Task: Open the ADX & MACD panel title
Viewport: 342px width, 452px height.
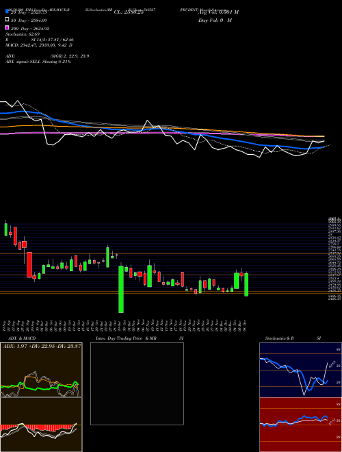Action: 22,338
